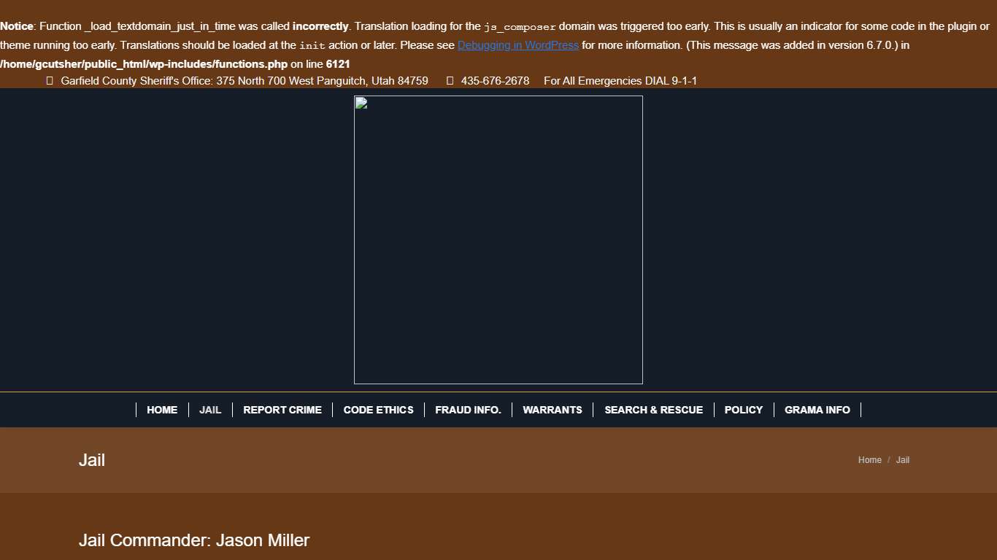Open the REPORT CRIME menu item

click(282, 410)
